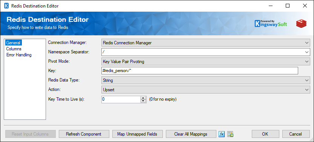The height and width of the screenshot is (142, 314).
Task: Open the Connection Manager dropdown
Action: tap(206, 43)
